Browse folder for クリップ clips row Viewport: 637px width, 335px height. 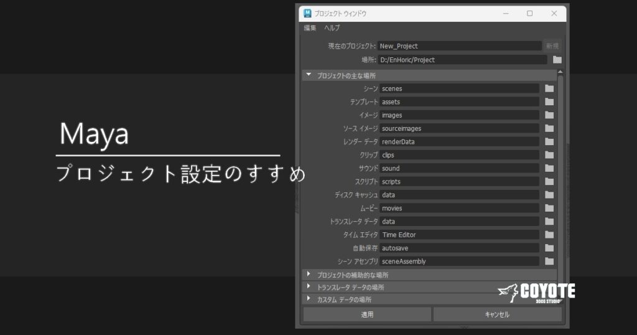tap(549, 155)
